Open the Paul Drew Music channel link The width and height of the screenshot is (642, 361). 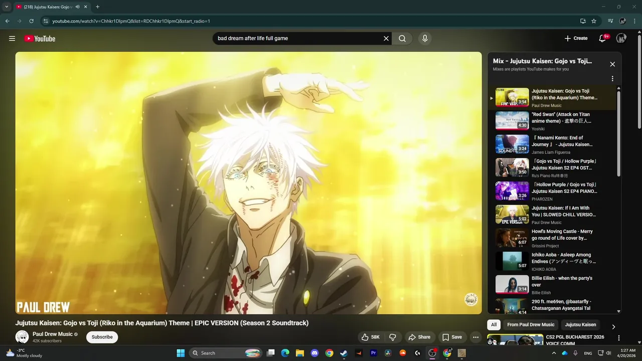(x=53, y=334)
